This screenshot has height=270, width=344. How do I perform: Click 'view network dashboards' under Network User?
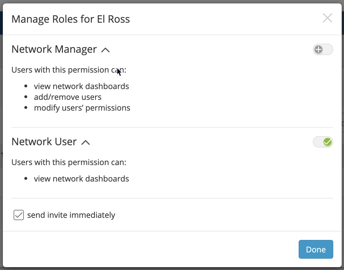tap(82, 179)
